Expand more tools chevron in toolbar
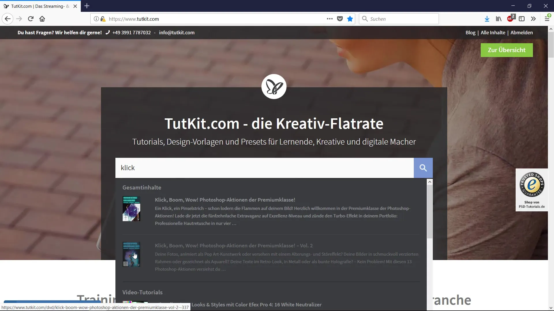 point(533,19)
